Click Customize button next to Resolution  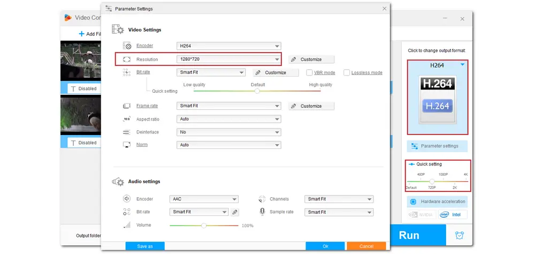311,59
